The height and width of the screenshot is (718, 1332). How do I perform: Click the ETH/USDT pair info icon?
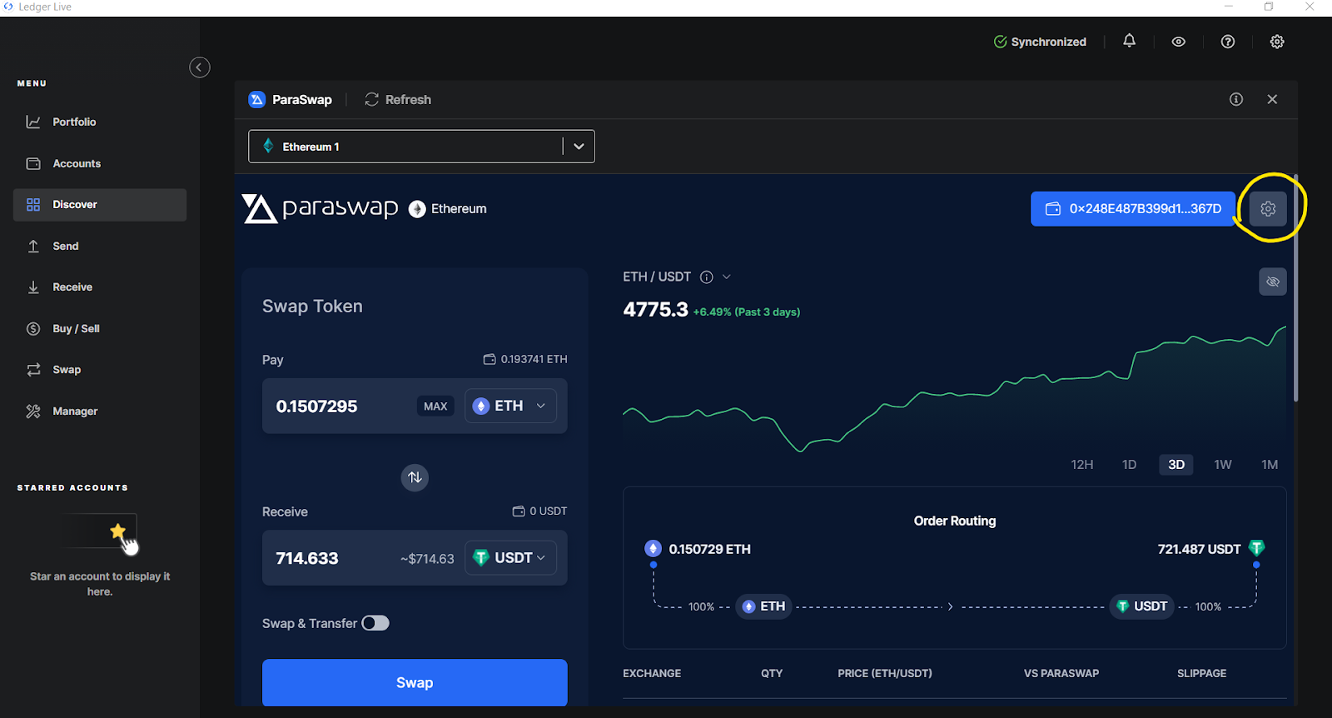tap(706, 277)
